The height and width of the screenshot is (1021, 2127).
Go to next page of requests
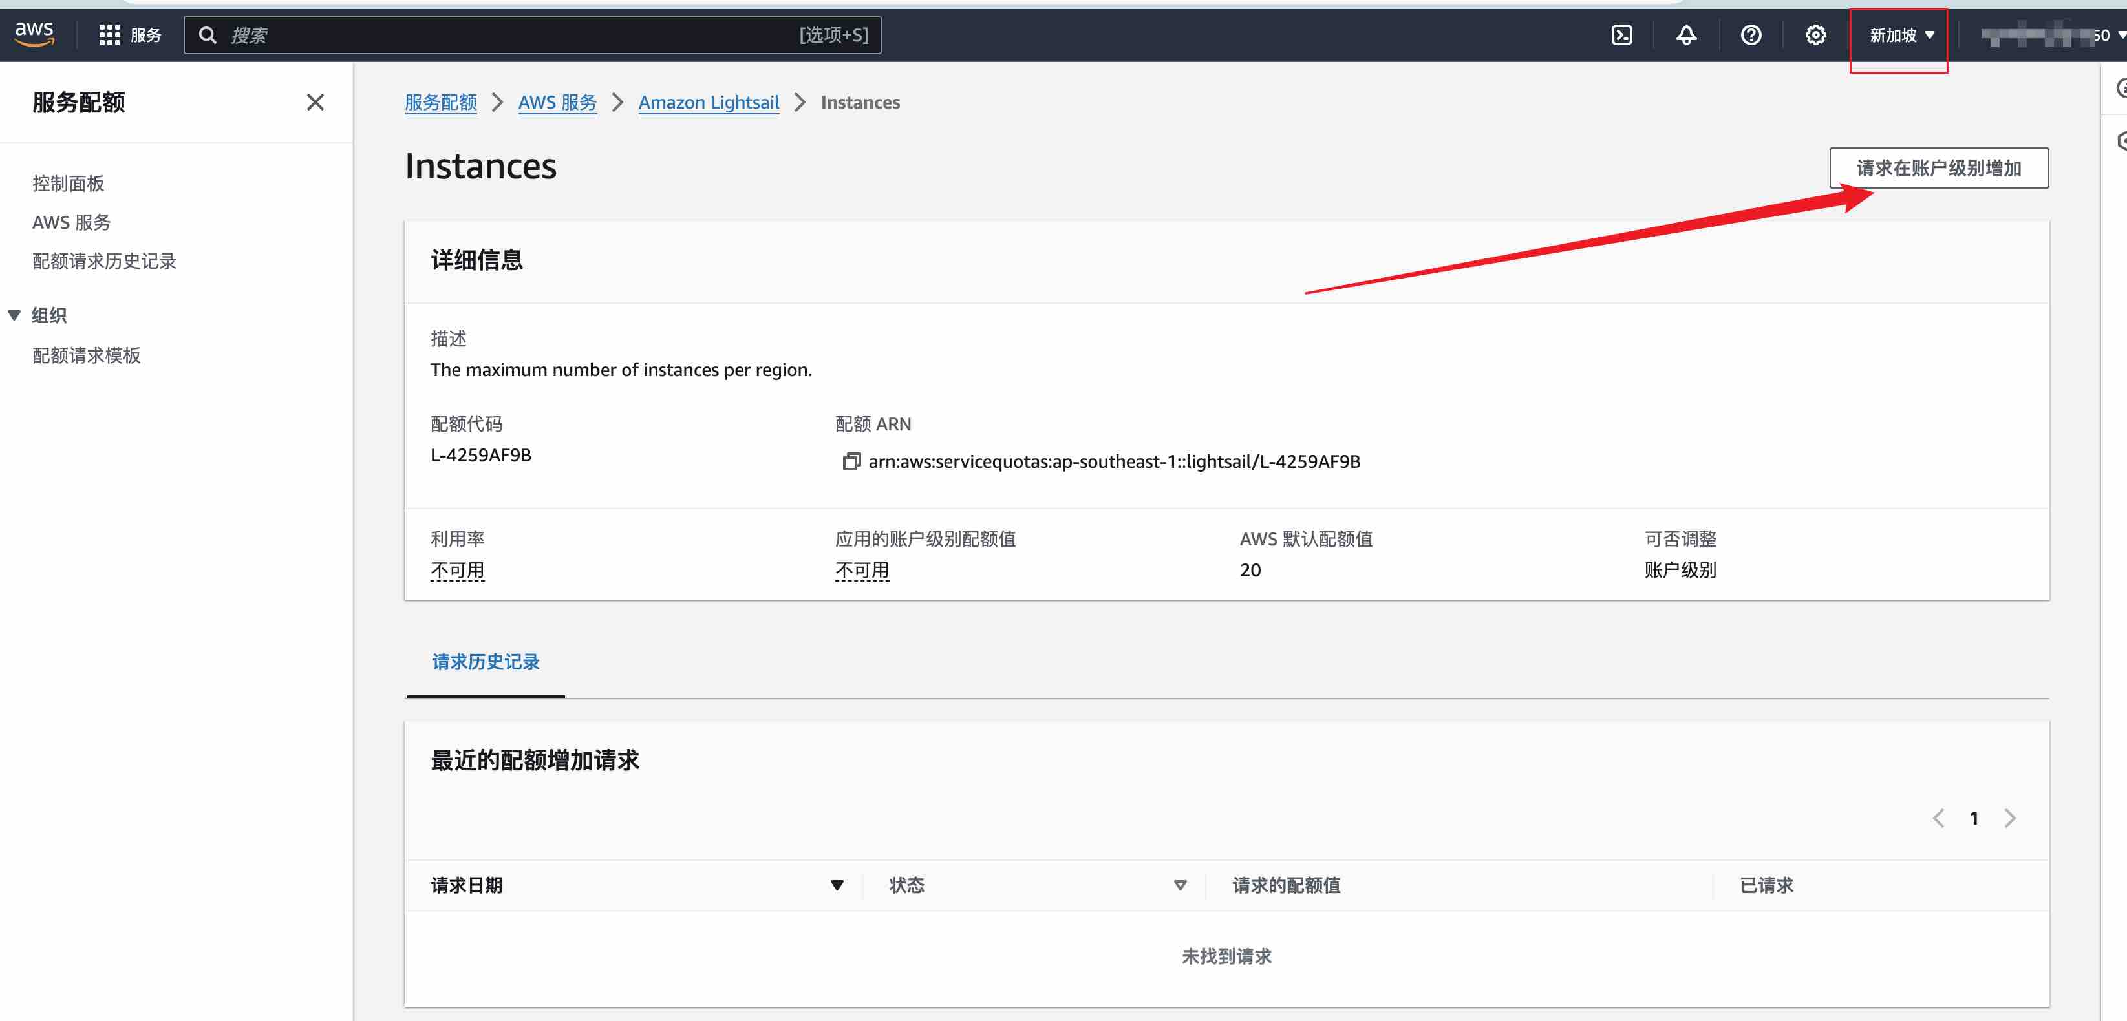click(2010, 818)
